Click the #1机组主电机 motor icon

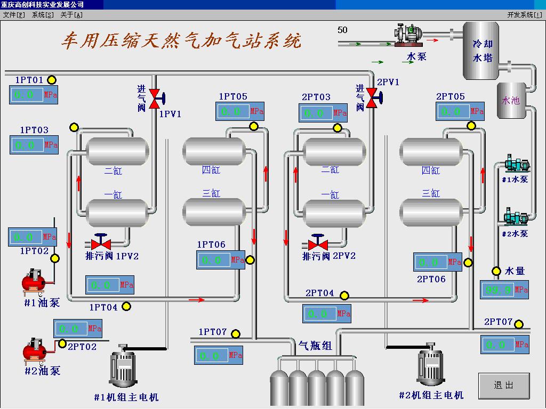point(123,366)
